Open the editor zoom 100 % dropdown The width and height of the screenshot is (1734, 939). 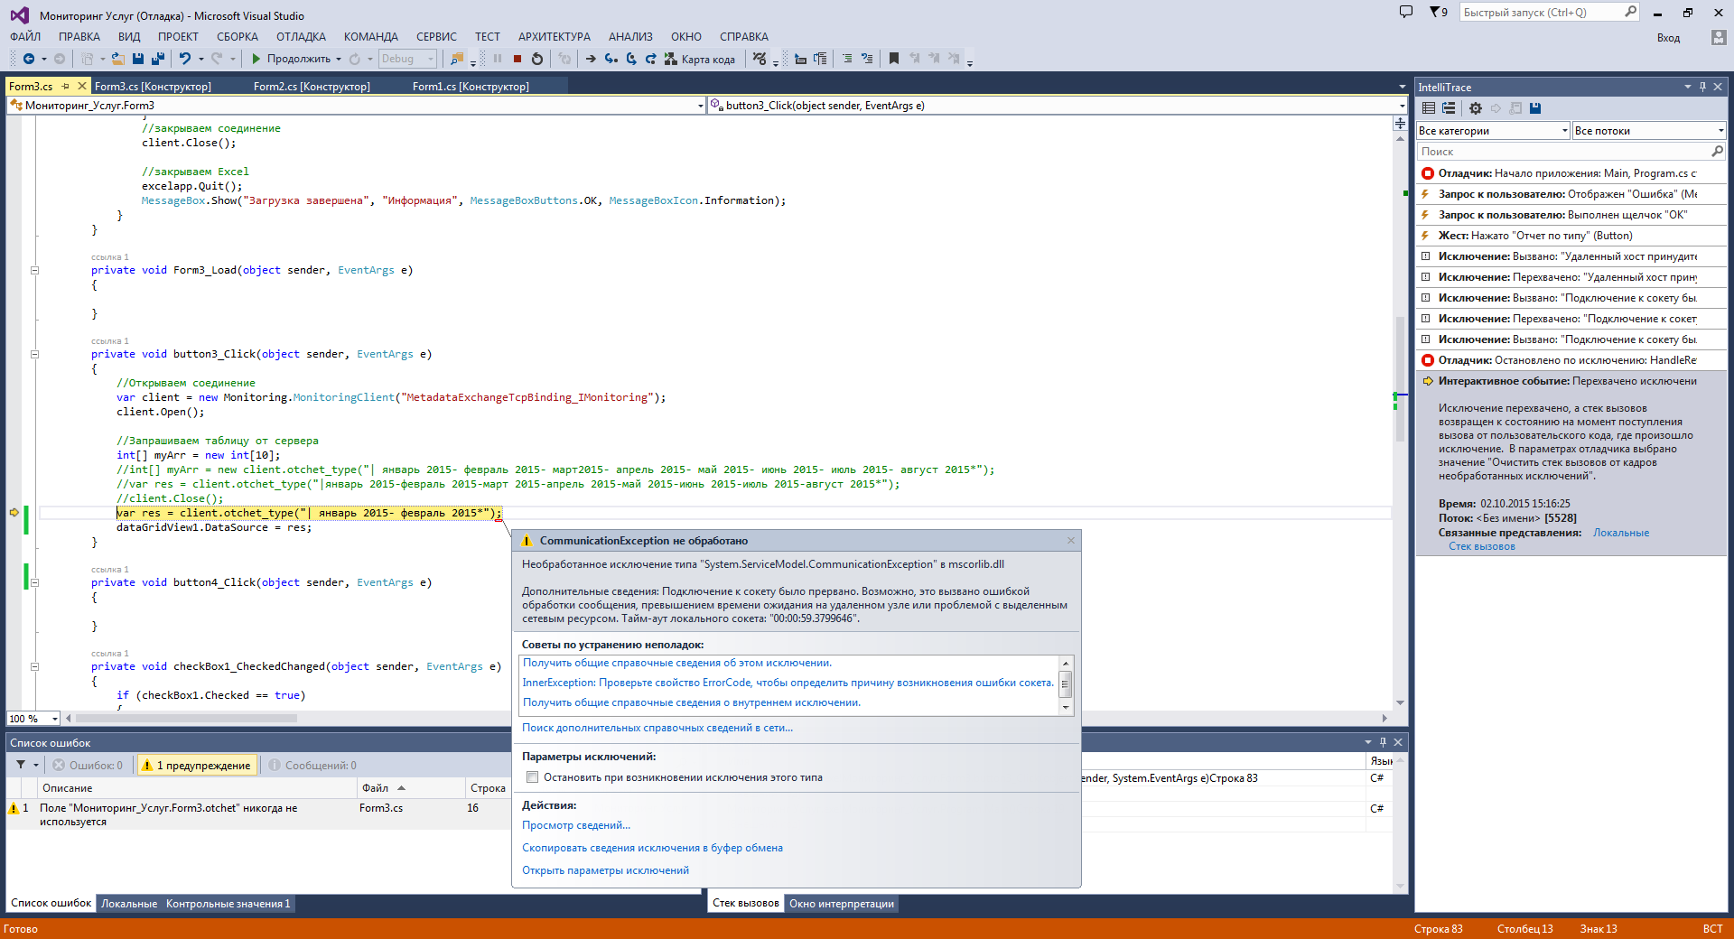click(x=33, y=719)
